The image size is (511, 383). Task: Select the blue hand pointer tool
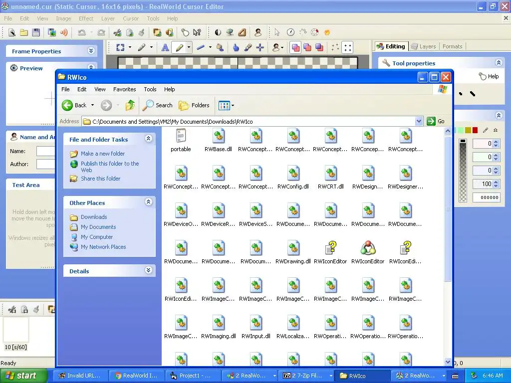click(236, 47)
